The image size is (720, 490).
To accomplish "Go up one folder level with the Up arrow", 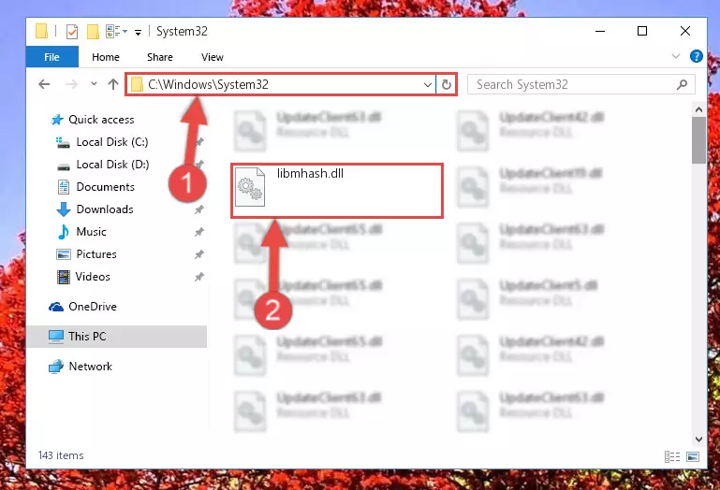I will coord(113,84).
